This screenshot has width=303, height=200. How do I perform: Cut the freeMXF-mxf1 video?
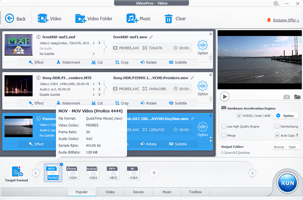tap(97, 62)
